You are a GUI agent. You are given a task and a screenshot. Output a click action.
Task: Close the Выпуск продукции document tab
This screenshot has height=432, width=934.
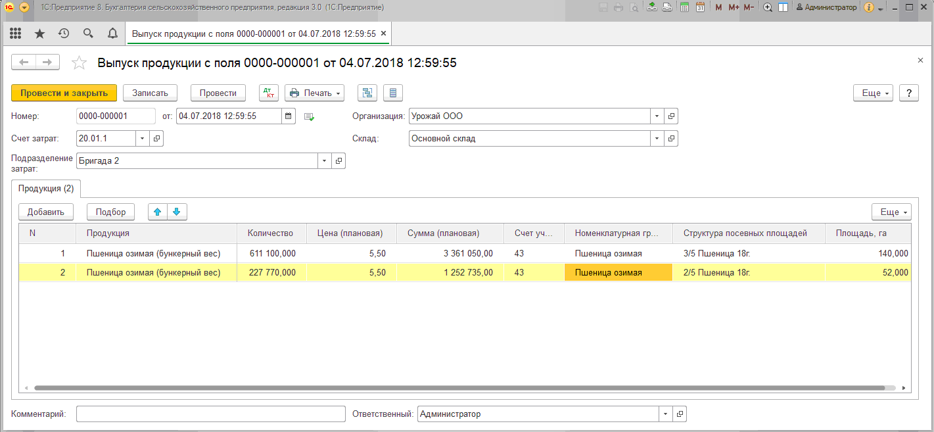[383, 34]
